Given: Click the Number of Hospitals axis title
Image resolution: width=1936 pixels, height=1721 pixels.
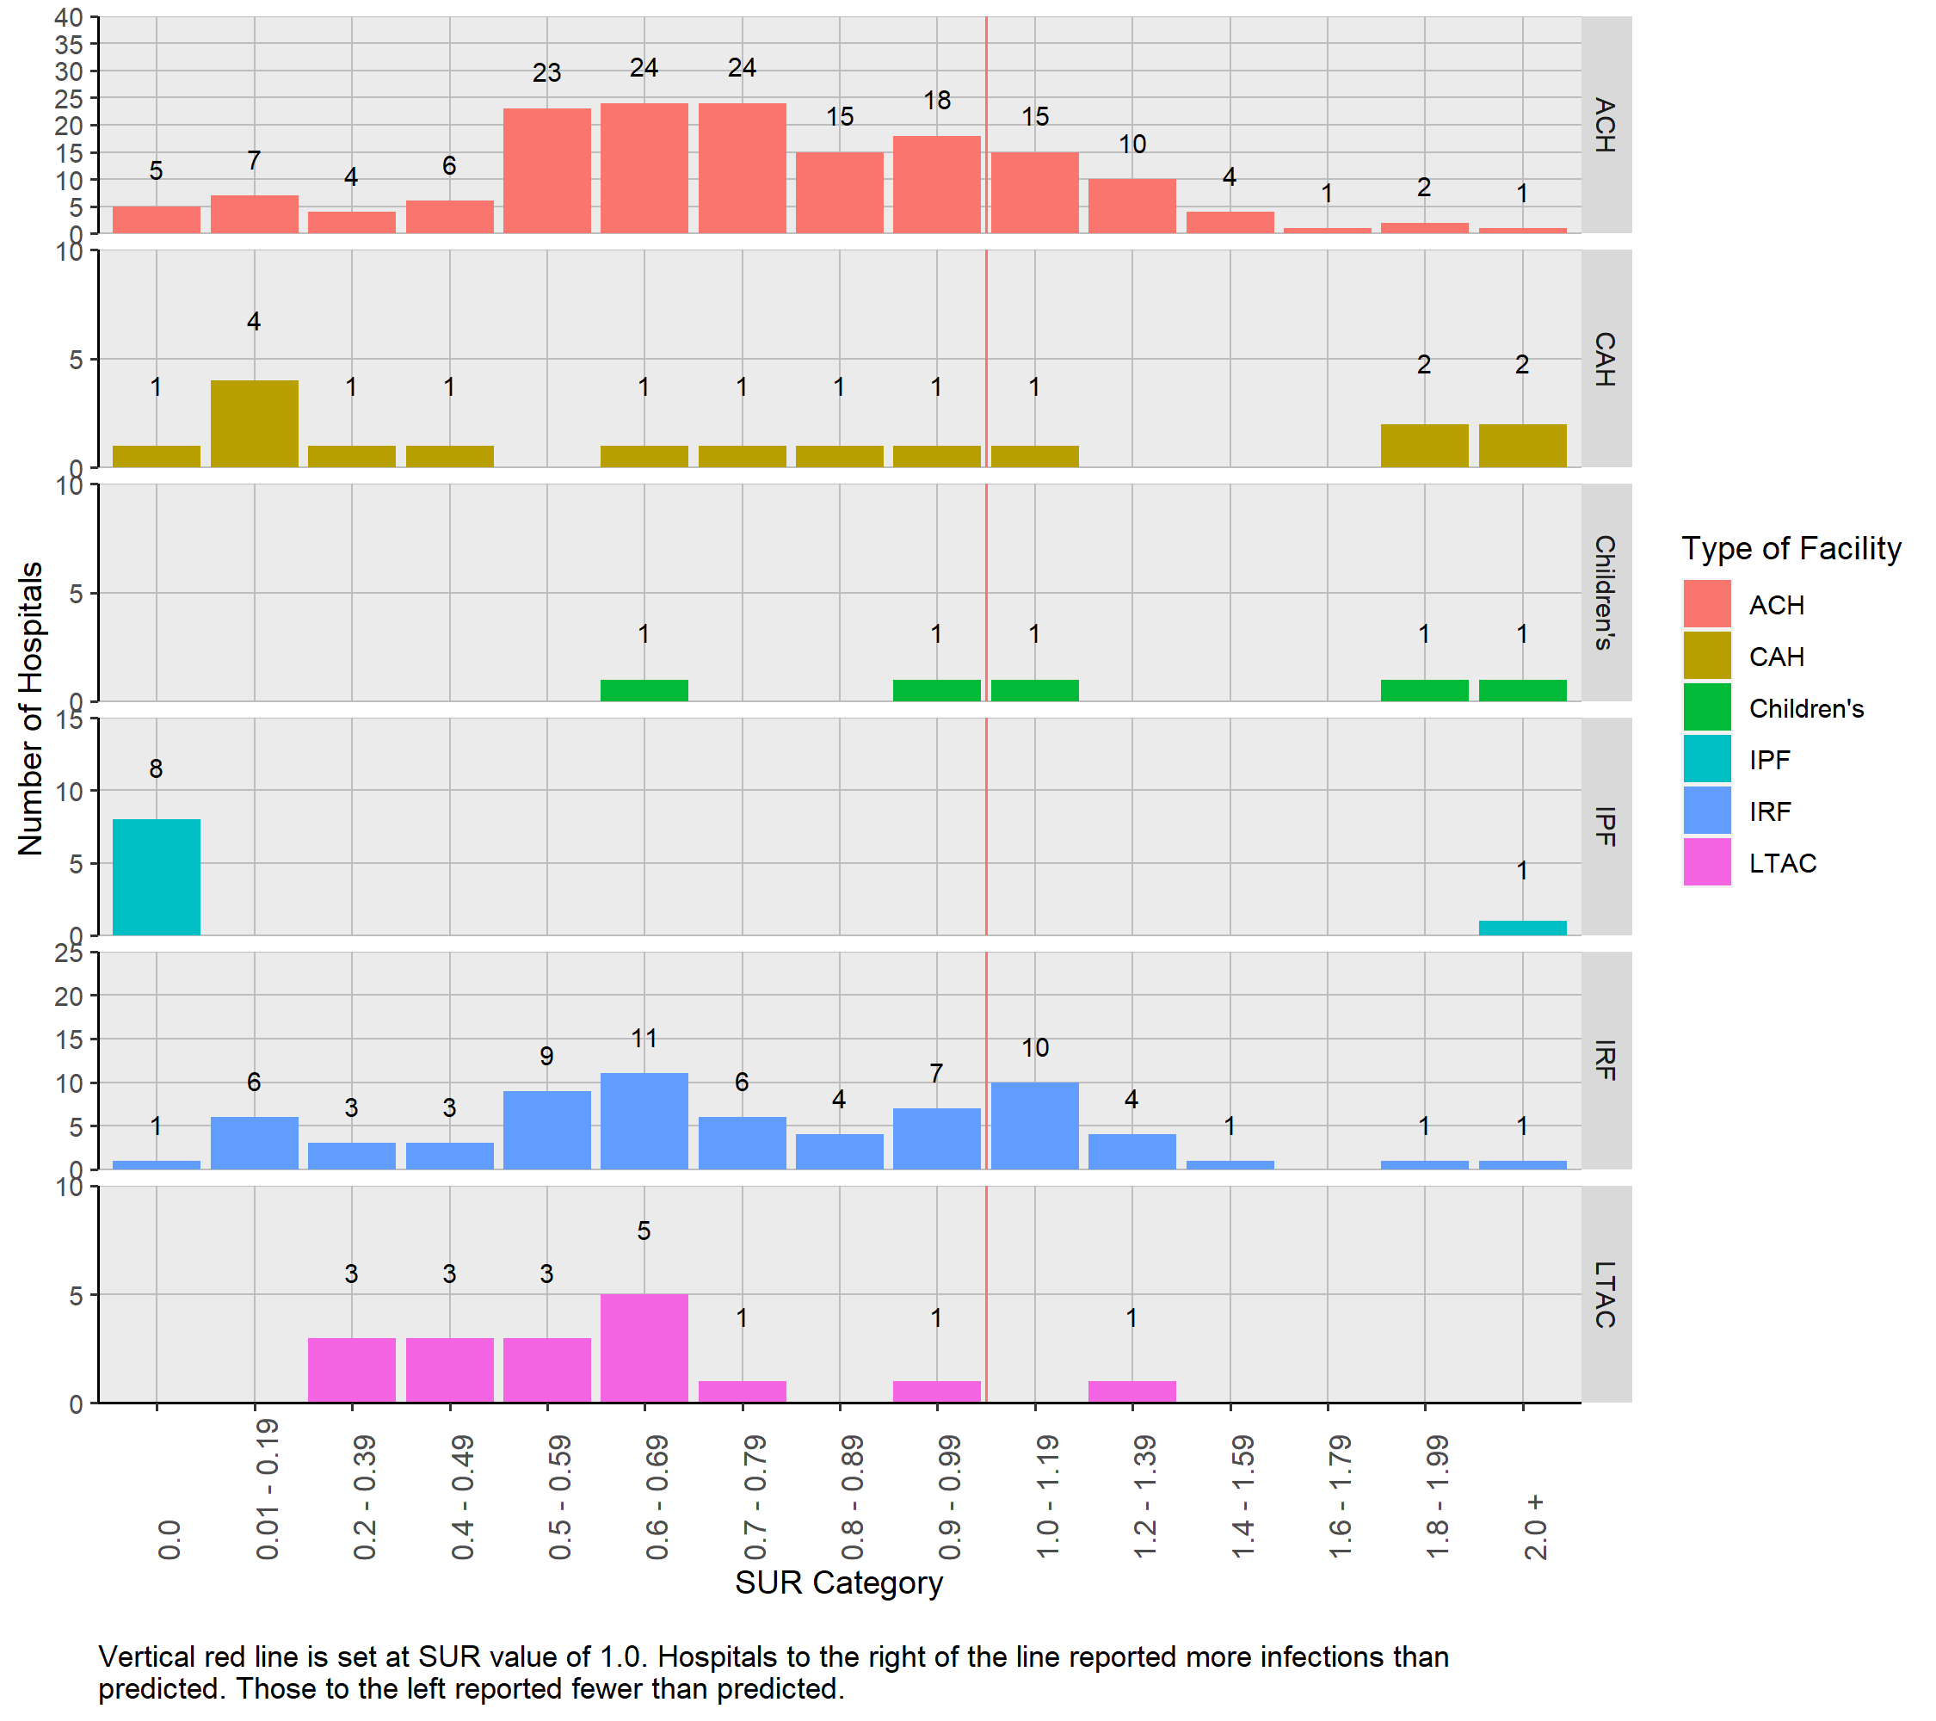Looking at the screenshot, I should 30,708.
